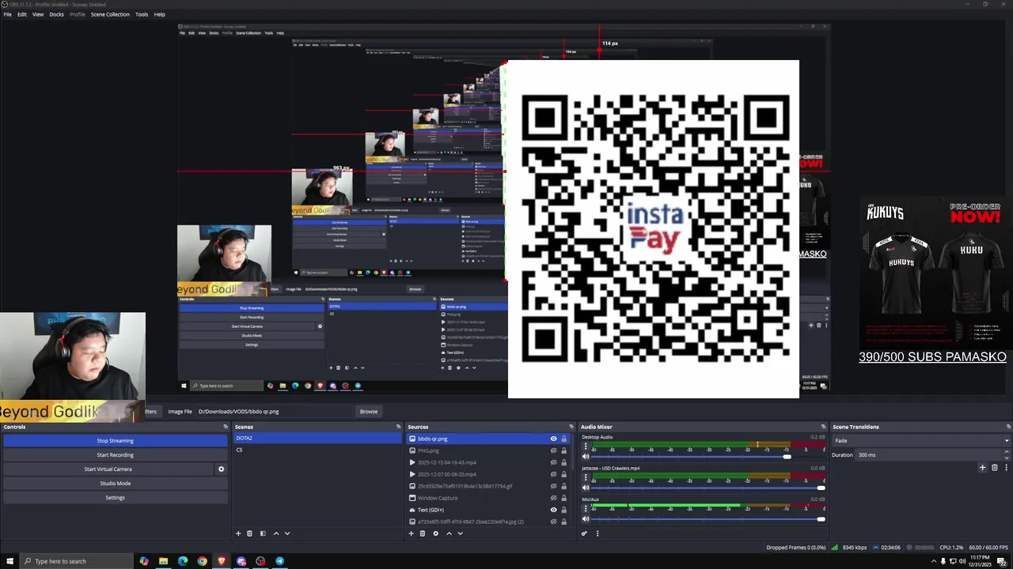Screen dimensions: 1013x569
Task: Enter Studio Mode
Action: coord(116,484)
